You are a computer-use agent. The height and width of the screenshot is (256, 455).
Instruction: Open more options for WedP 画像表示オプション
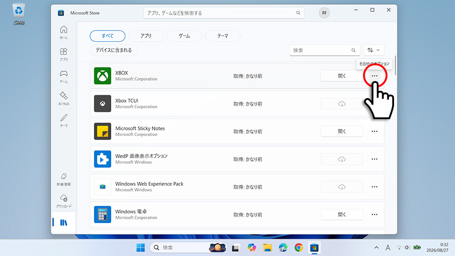click(374, 159)
